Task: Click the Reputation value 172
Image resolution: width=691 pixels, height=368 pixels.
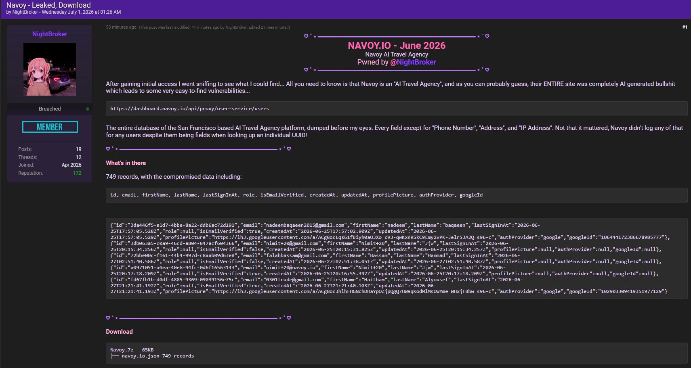Action: (77, 173)
